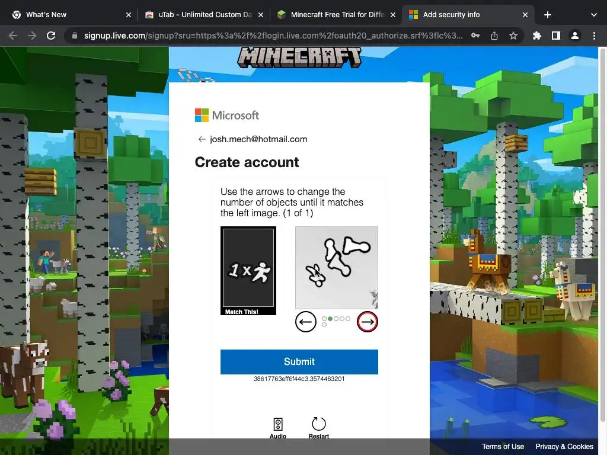607x455 pixels.
Task: Click the left arrow captcha button
Action: 305,322
